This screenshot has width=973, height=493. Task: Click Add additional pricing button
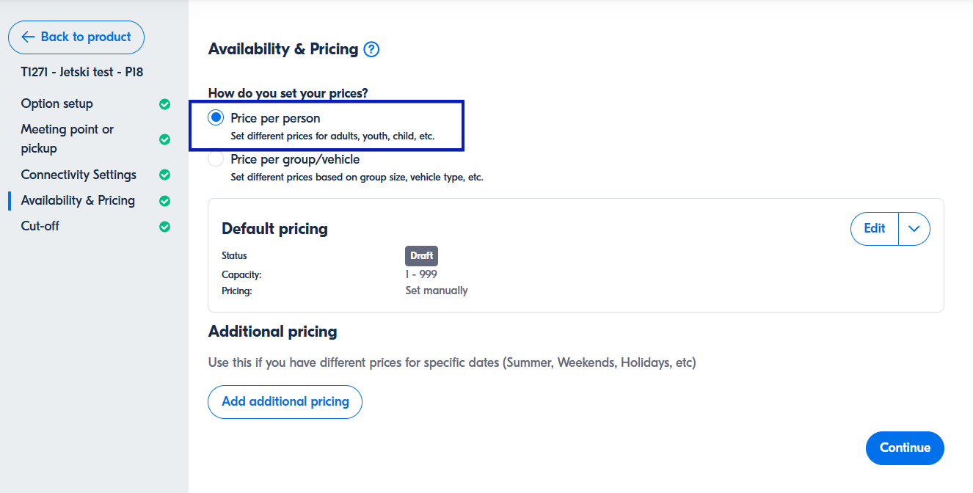(x=285, y=402)
